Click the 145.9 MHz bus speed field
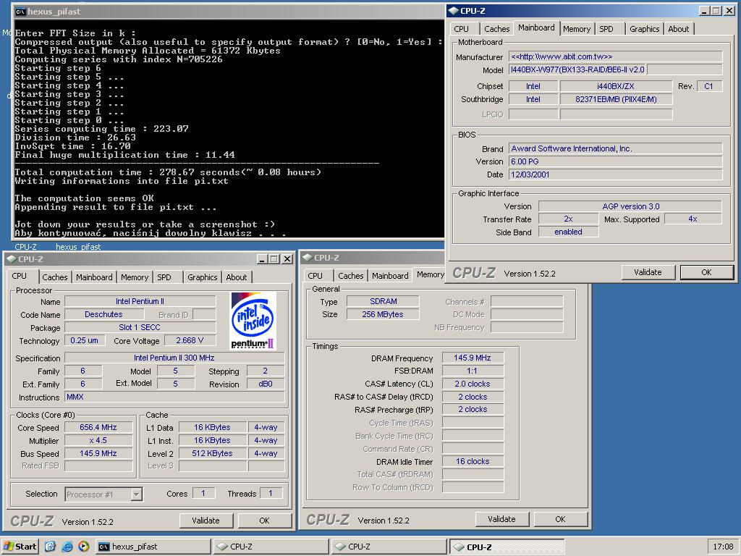Image resolution: width=741 pixels, height=556 pixels. pyautogui.click(x=98, y=453)
